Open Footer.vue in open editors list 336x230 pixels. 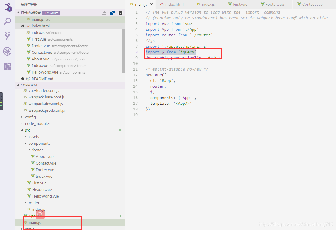pos(70,46)
